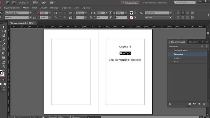Open leading value dropdown arrow
Viewport: 210px width, 118px height.
coord(50,17)
